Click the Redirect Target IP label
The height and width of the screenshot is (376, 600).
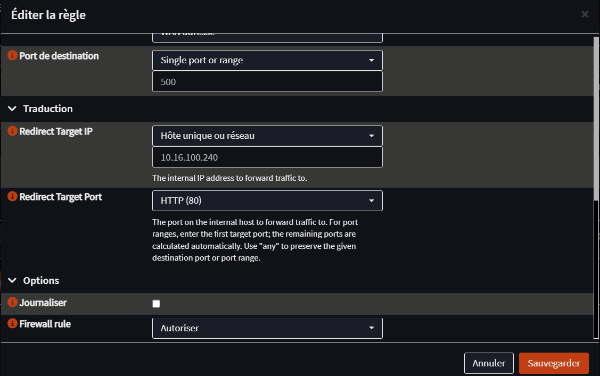coord(56,131)
